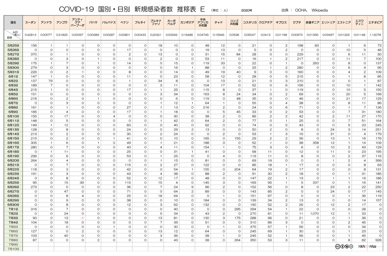The width and height of the screenshot is (387, 256).
Task: Click the アンゴラ column header
Action: (x=62, y=23)
